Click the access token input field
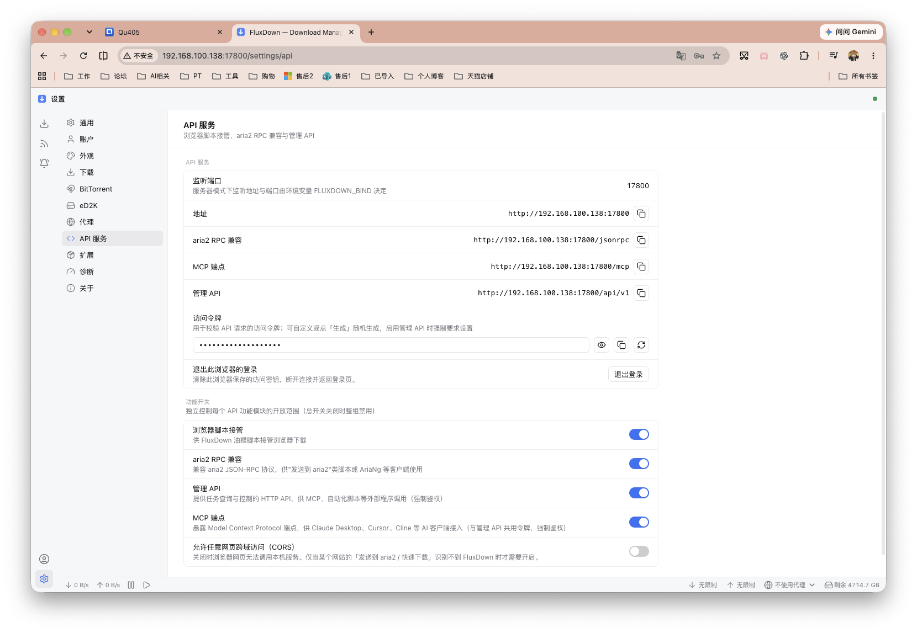Viewport: 917px width, 633px height. 391,345
